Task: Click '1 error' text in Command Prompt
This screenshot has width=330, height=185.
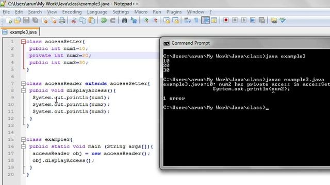Action: tap(174, 98)
